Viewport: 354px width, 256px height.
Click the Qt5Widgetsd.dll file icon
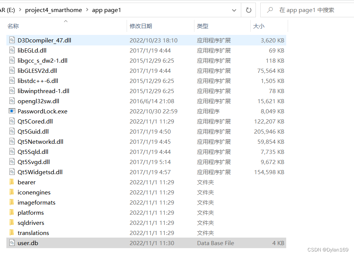pyautogui.click(x=12, y=172)
